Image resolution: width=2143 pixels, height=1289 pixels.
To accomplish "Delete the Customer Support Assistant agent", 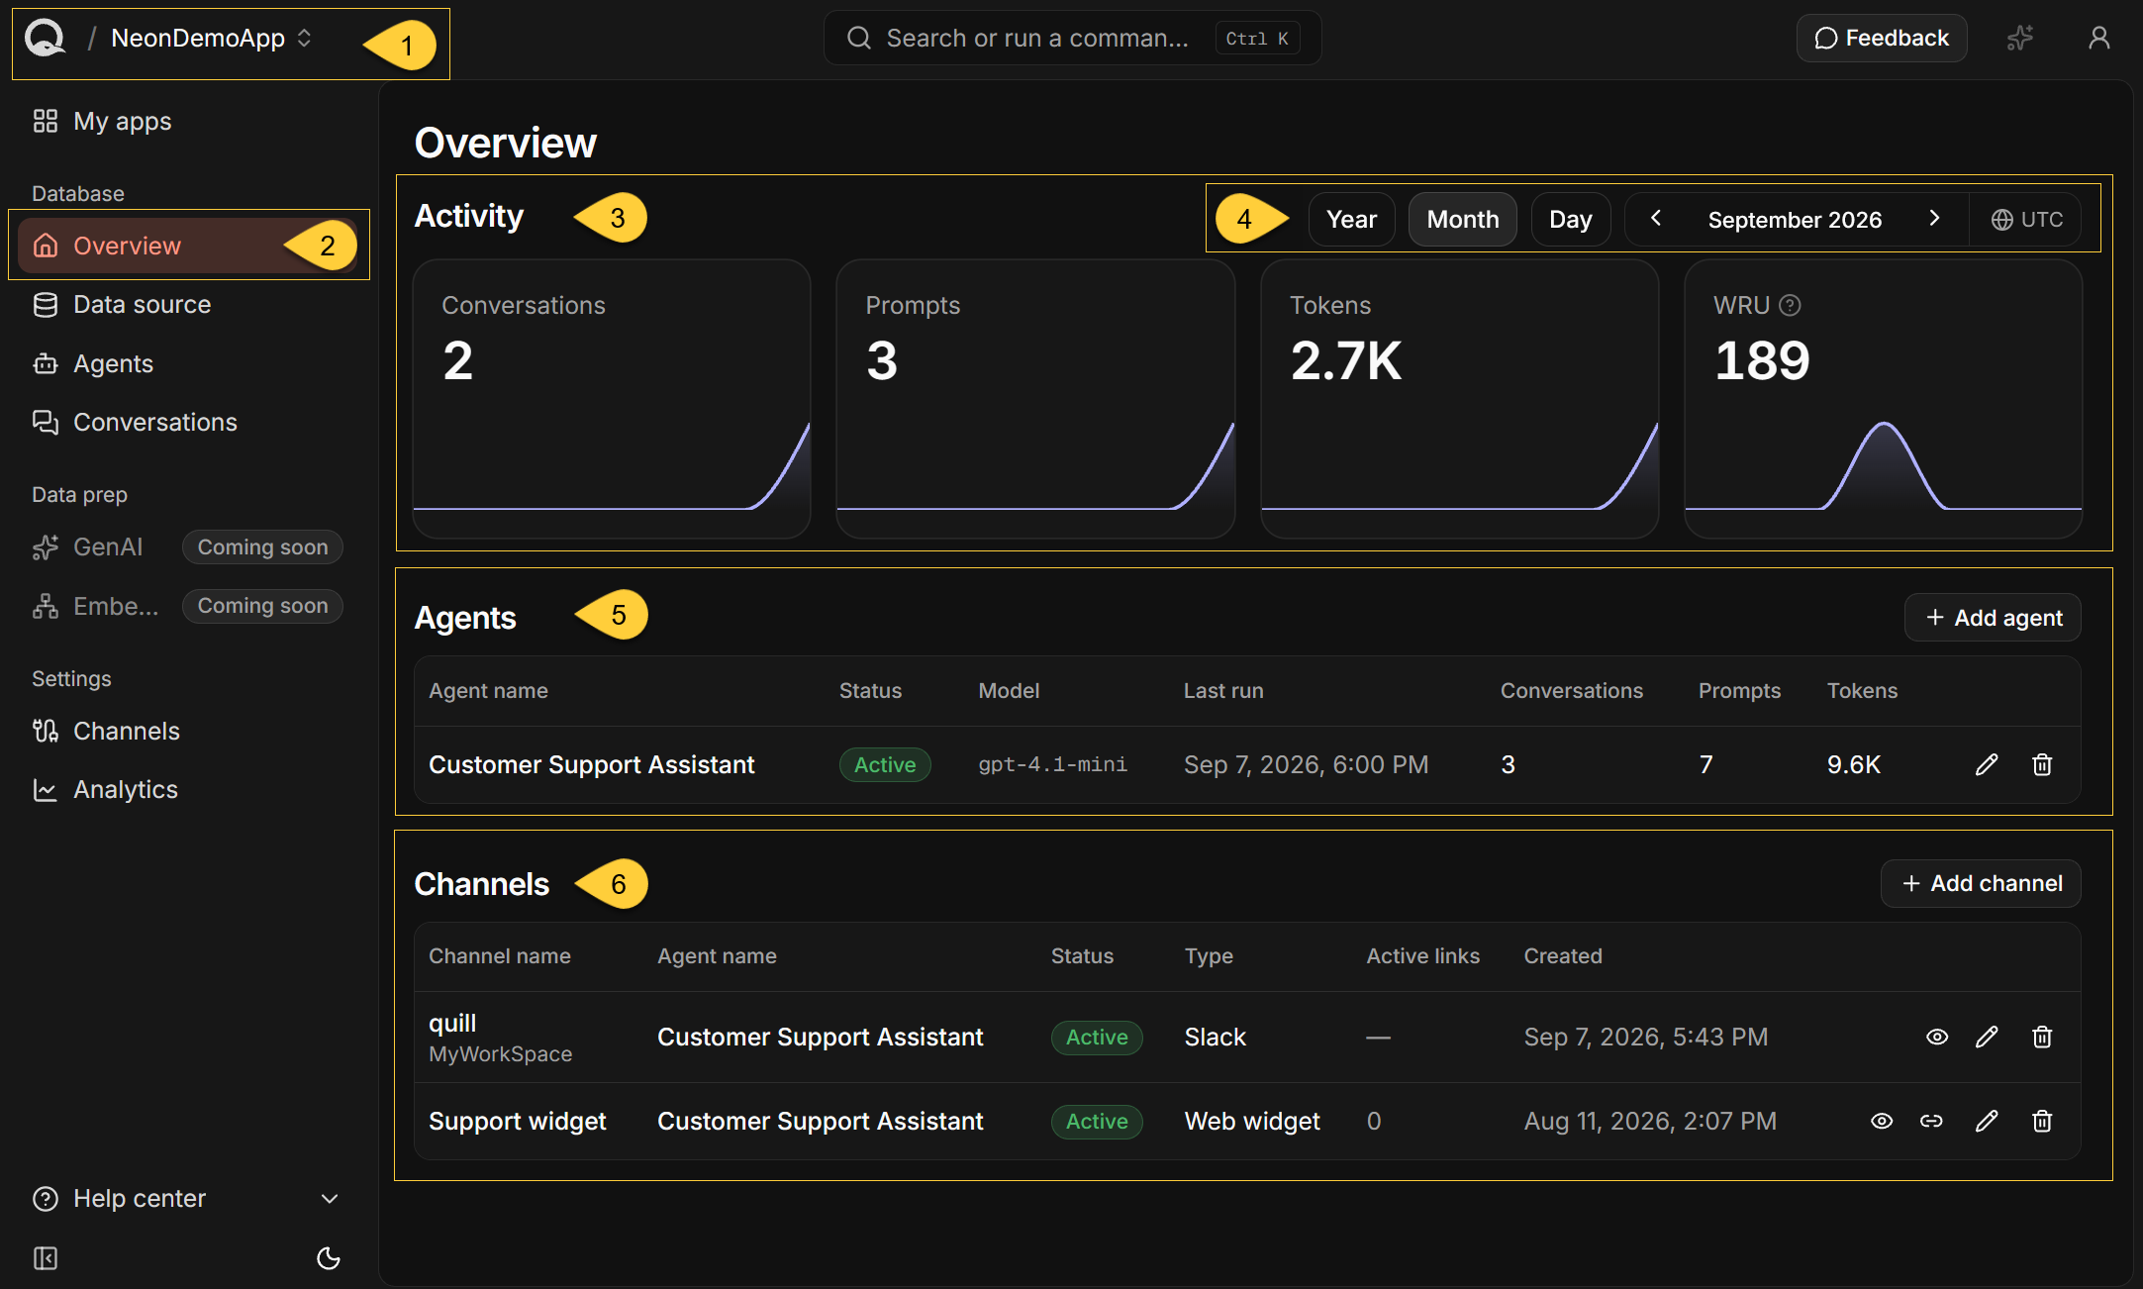I will [x=2042, y=764].
